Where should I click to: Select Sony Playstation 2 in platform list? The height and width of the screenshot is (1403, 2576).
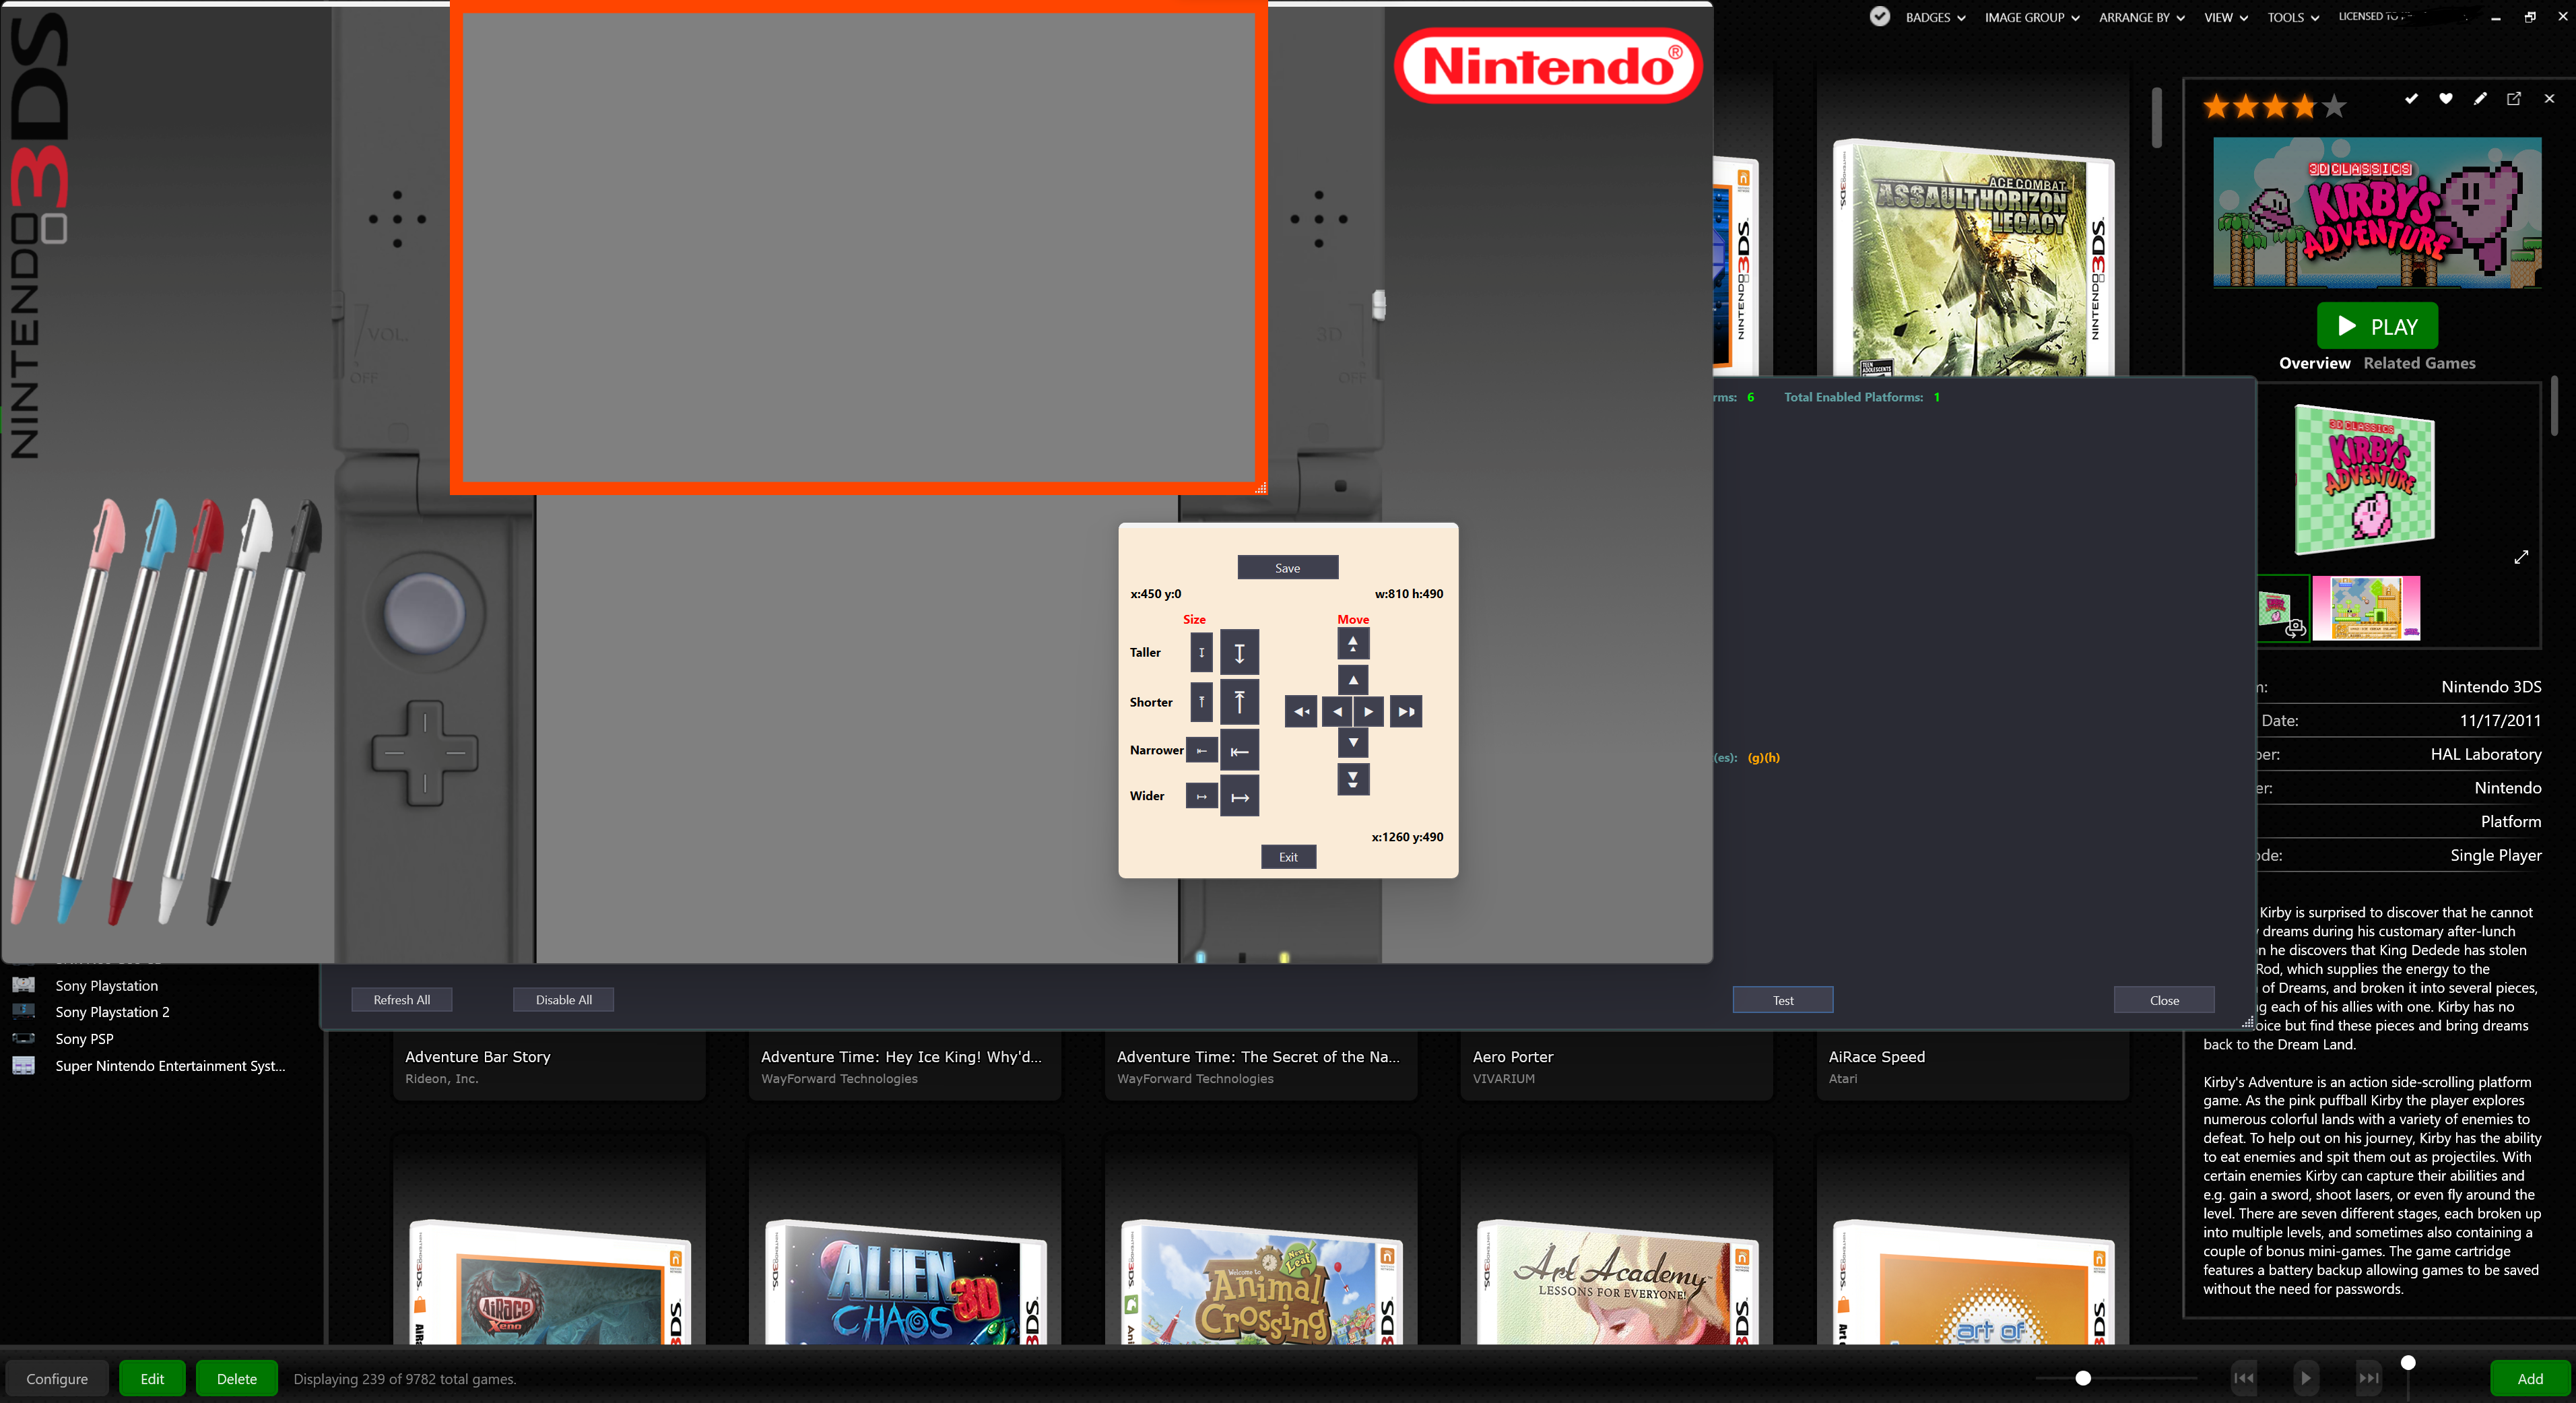click(112, 1012)
